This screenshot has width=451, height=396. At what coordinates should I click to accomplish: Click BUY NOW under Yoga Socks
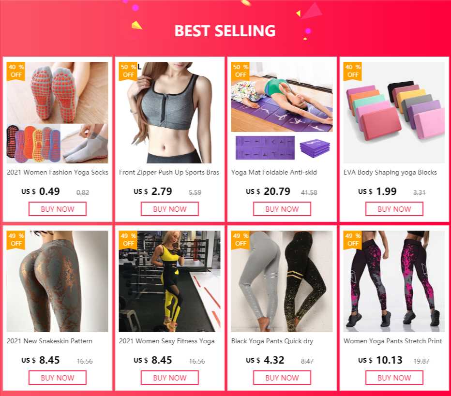click(58, 209)
